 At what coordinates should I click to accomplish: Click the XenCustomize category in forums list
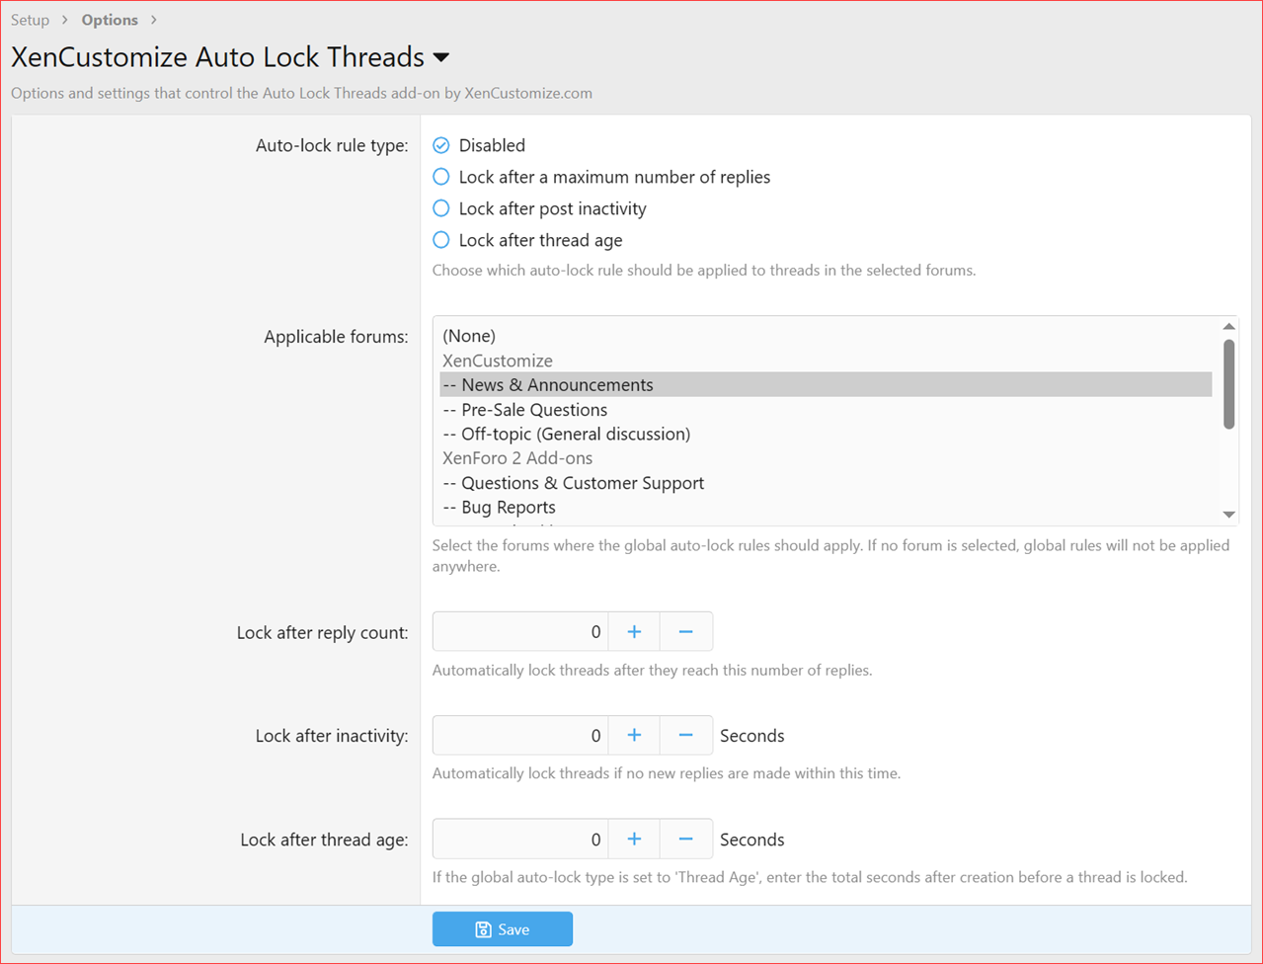click(x=826, y=361)
